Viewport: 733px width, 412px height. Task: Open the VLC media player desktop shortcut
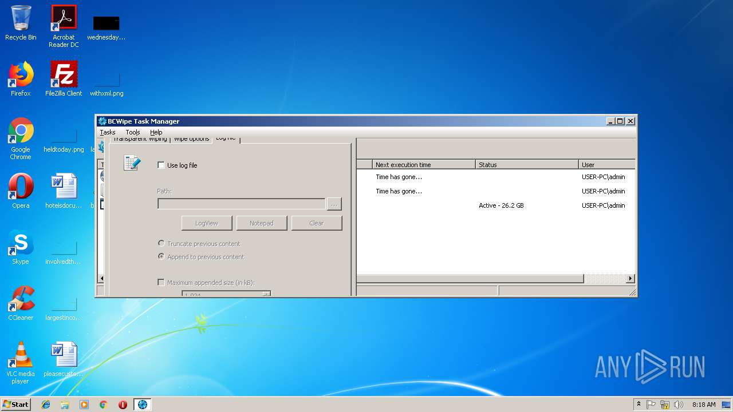click(x=21, y=363)
